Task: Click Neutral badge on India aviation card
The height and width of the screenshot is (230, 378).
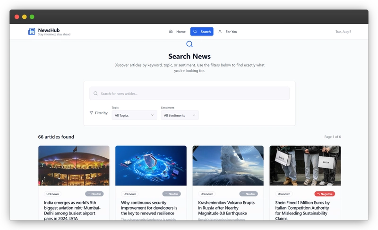Action: tap(94, 194)
